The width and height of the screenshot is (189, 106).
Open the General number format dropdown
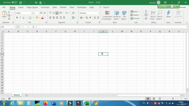(98, 13)
